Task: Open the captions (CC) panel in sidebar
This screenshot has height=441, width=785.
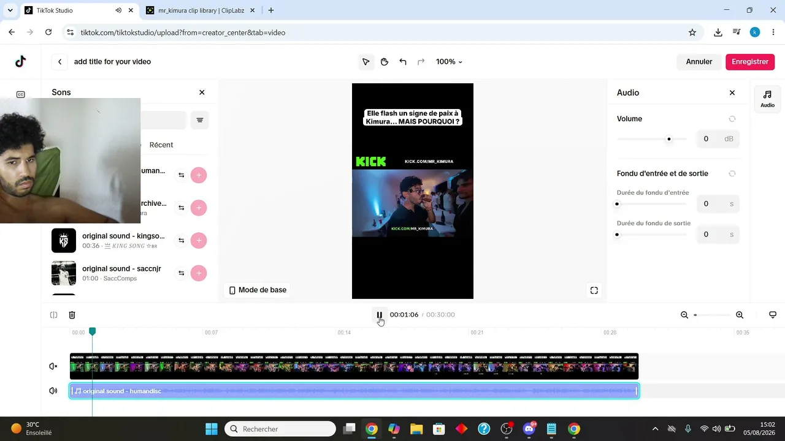Action: [x=21, y=94]
